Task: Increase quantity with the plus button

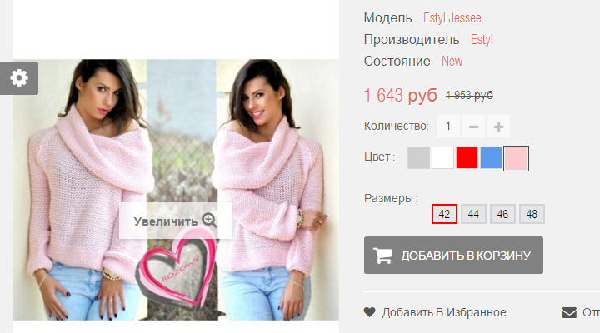Action: [498, 127]
